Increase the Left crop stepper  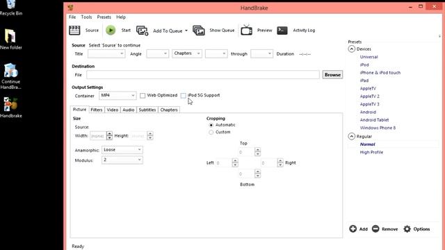coord(235,160)
